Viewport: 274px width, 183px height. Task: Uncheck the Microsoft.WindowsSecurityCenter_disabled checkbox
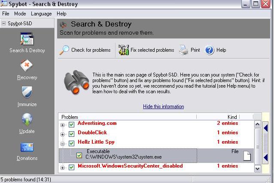point(71,167)
